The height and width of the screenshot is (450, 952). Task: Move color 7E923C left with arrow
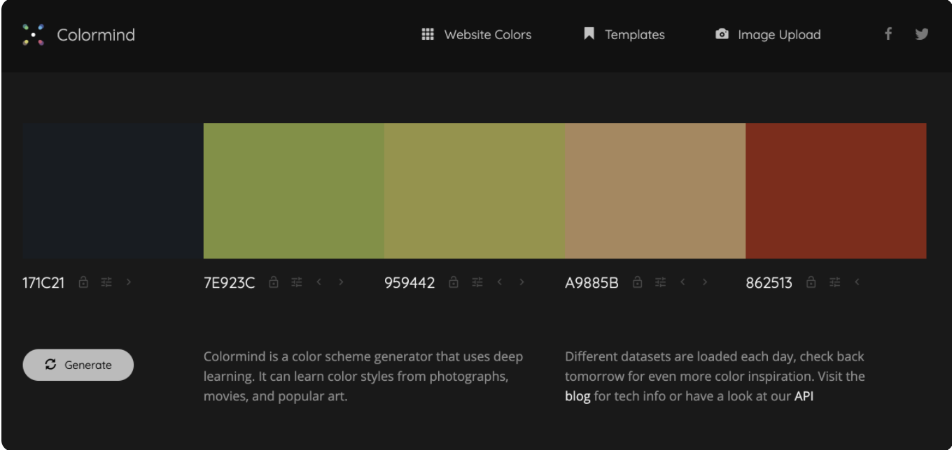pyautogui.click(x=318, y=282)
